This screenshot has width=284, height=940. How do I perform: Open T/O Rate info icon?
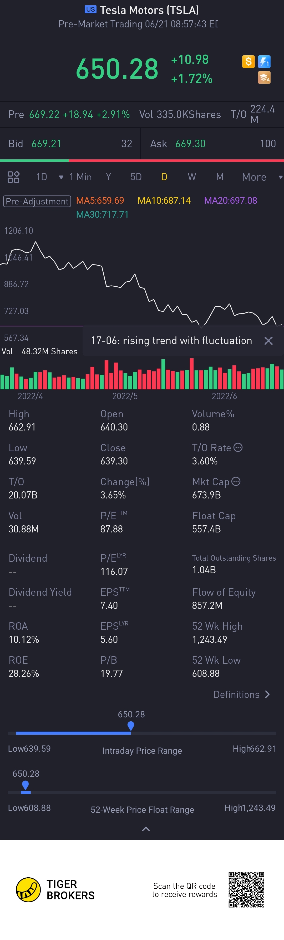click(238, 448)
